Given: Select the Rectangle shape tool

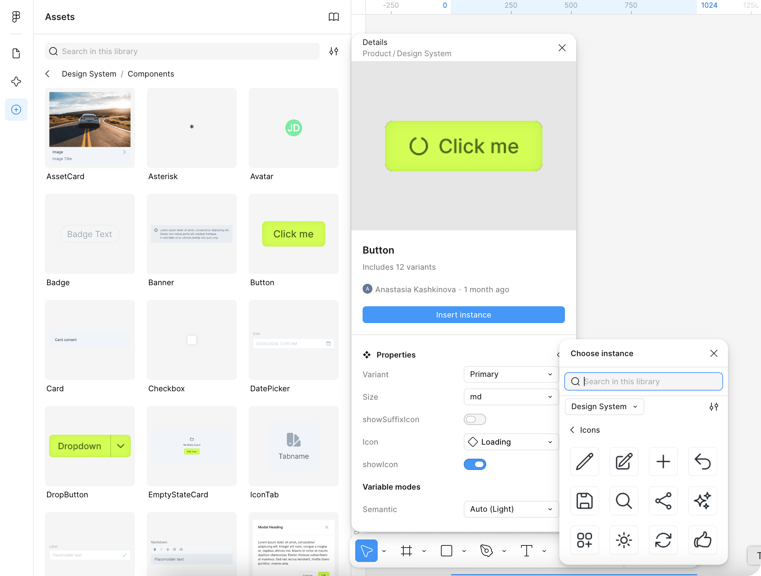Looking at the screenshot, I should tap(447, 551).
